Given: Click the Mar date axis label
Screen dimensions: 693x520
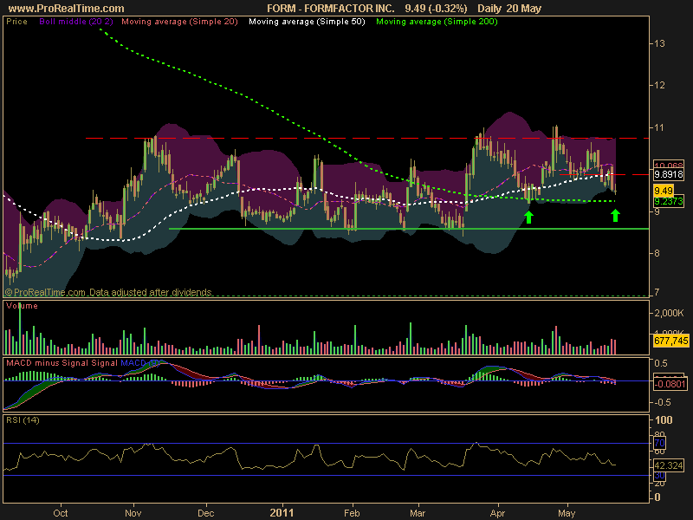Looking at the screenshot, I should pyautogui.click(x=418, y=513).
